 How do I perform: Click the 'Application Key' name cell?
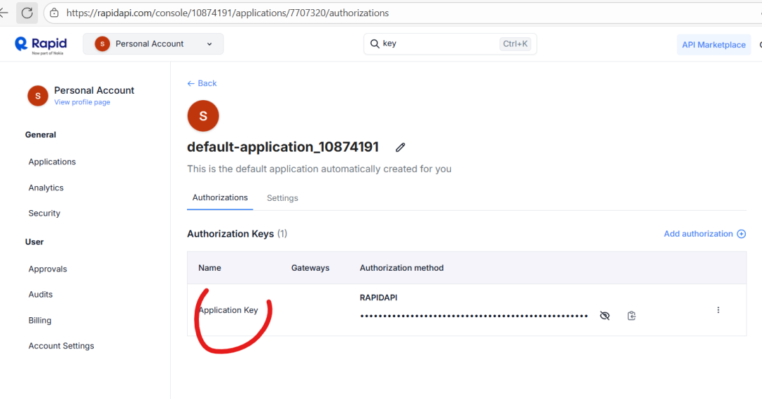click(229, 310)
